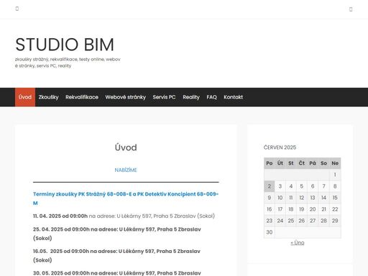The height and width of the screenshot is (276, 368).
Task: Navigate to Reality page
Action: tap(191, 97)
